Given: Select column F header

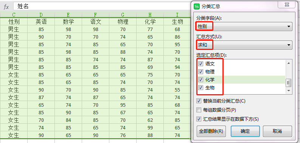Looking at the screenshot, I should click(95, 14).
